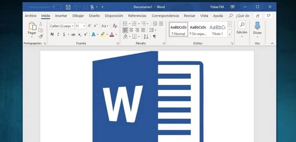Click the blue Text Effects A icon
The height and width of the screenshot is (142, 296).
coord(93,34)
